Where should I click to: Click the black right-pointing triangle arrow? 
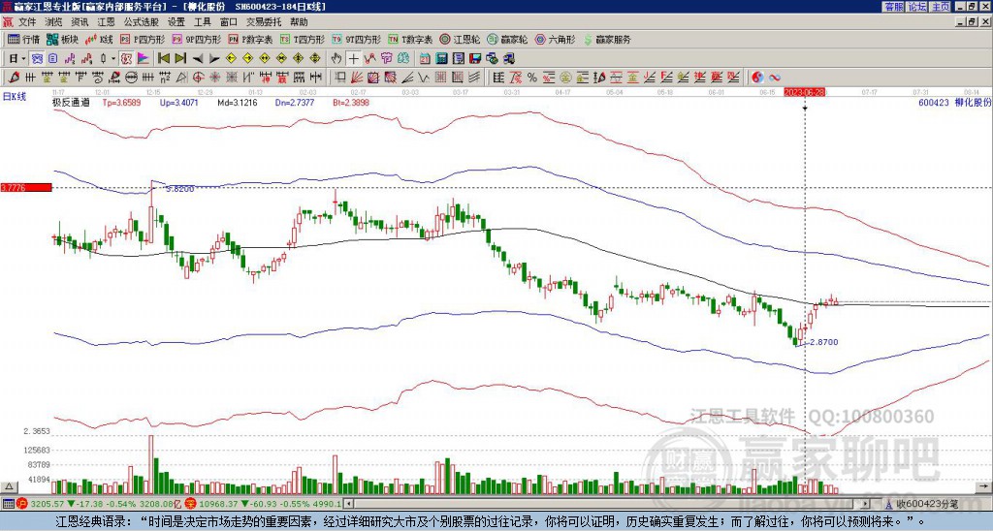[x=214, y=59]
